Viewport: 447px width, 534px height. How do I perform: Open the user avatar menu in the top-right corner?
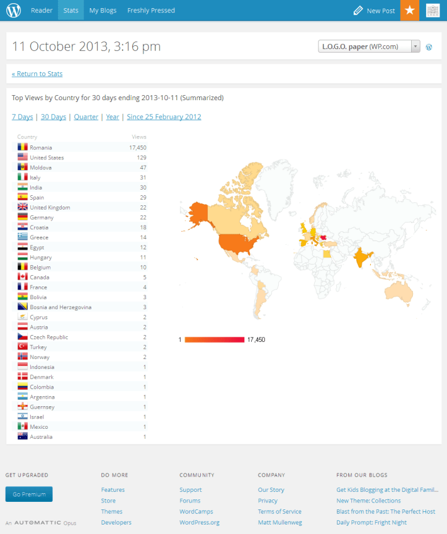coord(433,10)
